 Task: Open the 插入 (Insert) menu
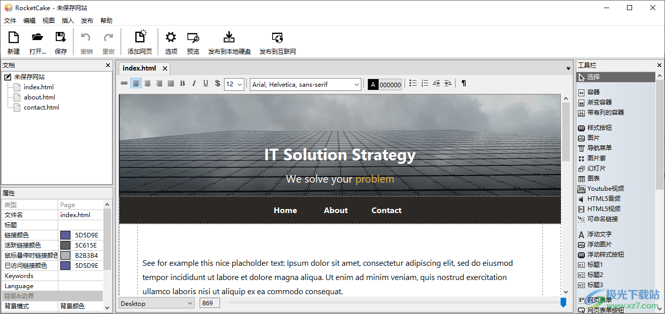point(67,21)
